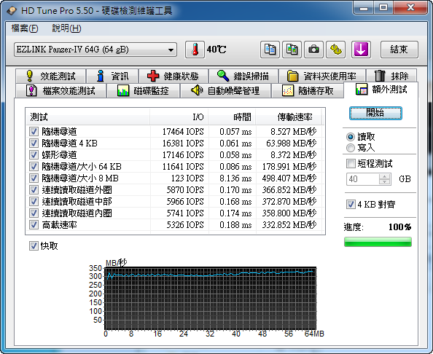Increase the short stroke GB spinner value

(384, 176)
